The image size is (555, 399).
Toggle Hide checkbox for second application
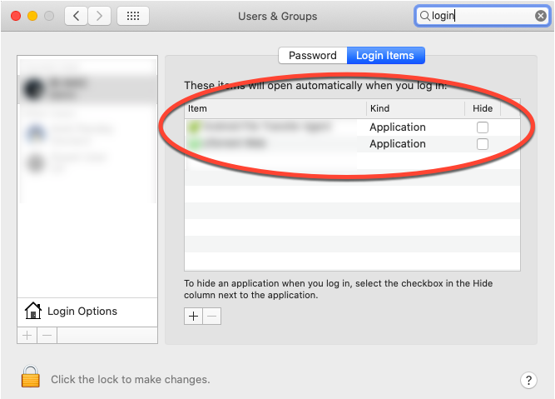pyautogui.click(x=482, y=144)
